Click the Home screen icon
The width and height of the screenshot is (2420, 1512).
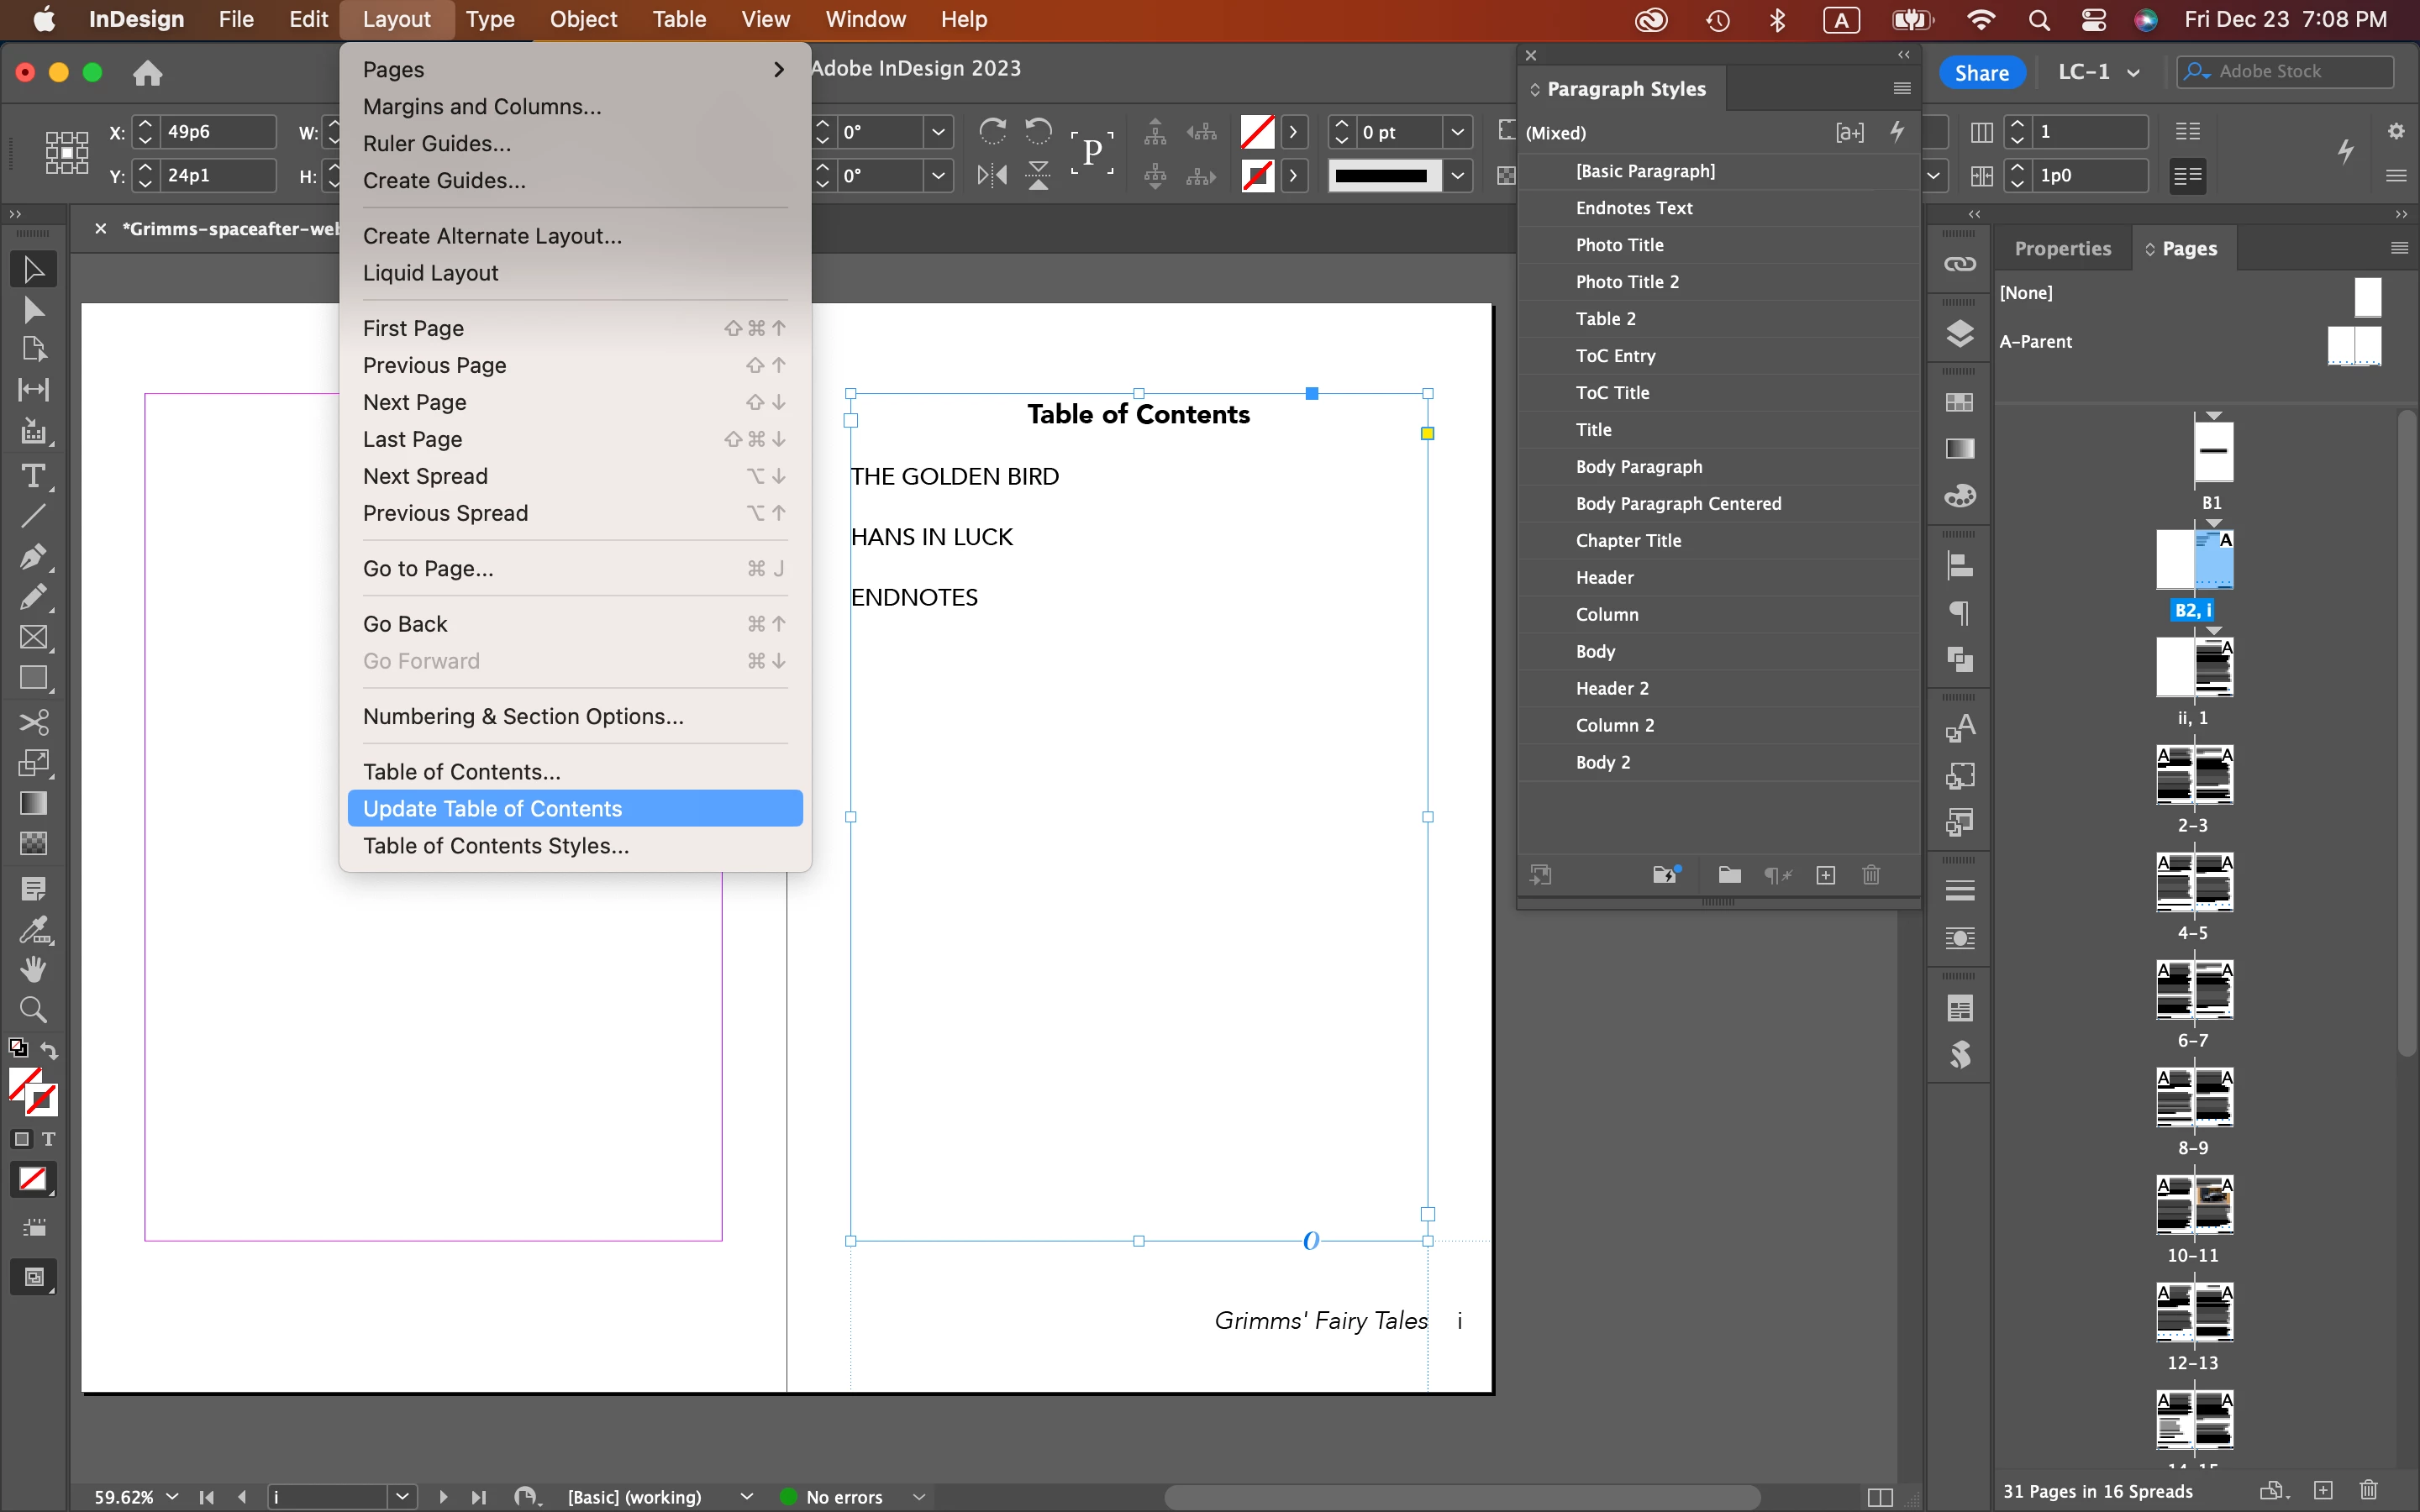pyautogui.click(x=147, y=73)
